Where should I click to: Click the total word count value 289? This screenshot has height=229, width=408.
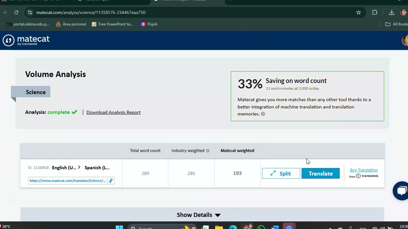145,173
